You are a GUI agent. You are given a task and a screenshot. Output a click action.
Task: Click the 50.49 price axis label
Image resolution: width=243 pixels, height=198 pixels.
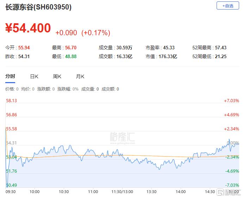pyautogui.click(x=11, y=185)
